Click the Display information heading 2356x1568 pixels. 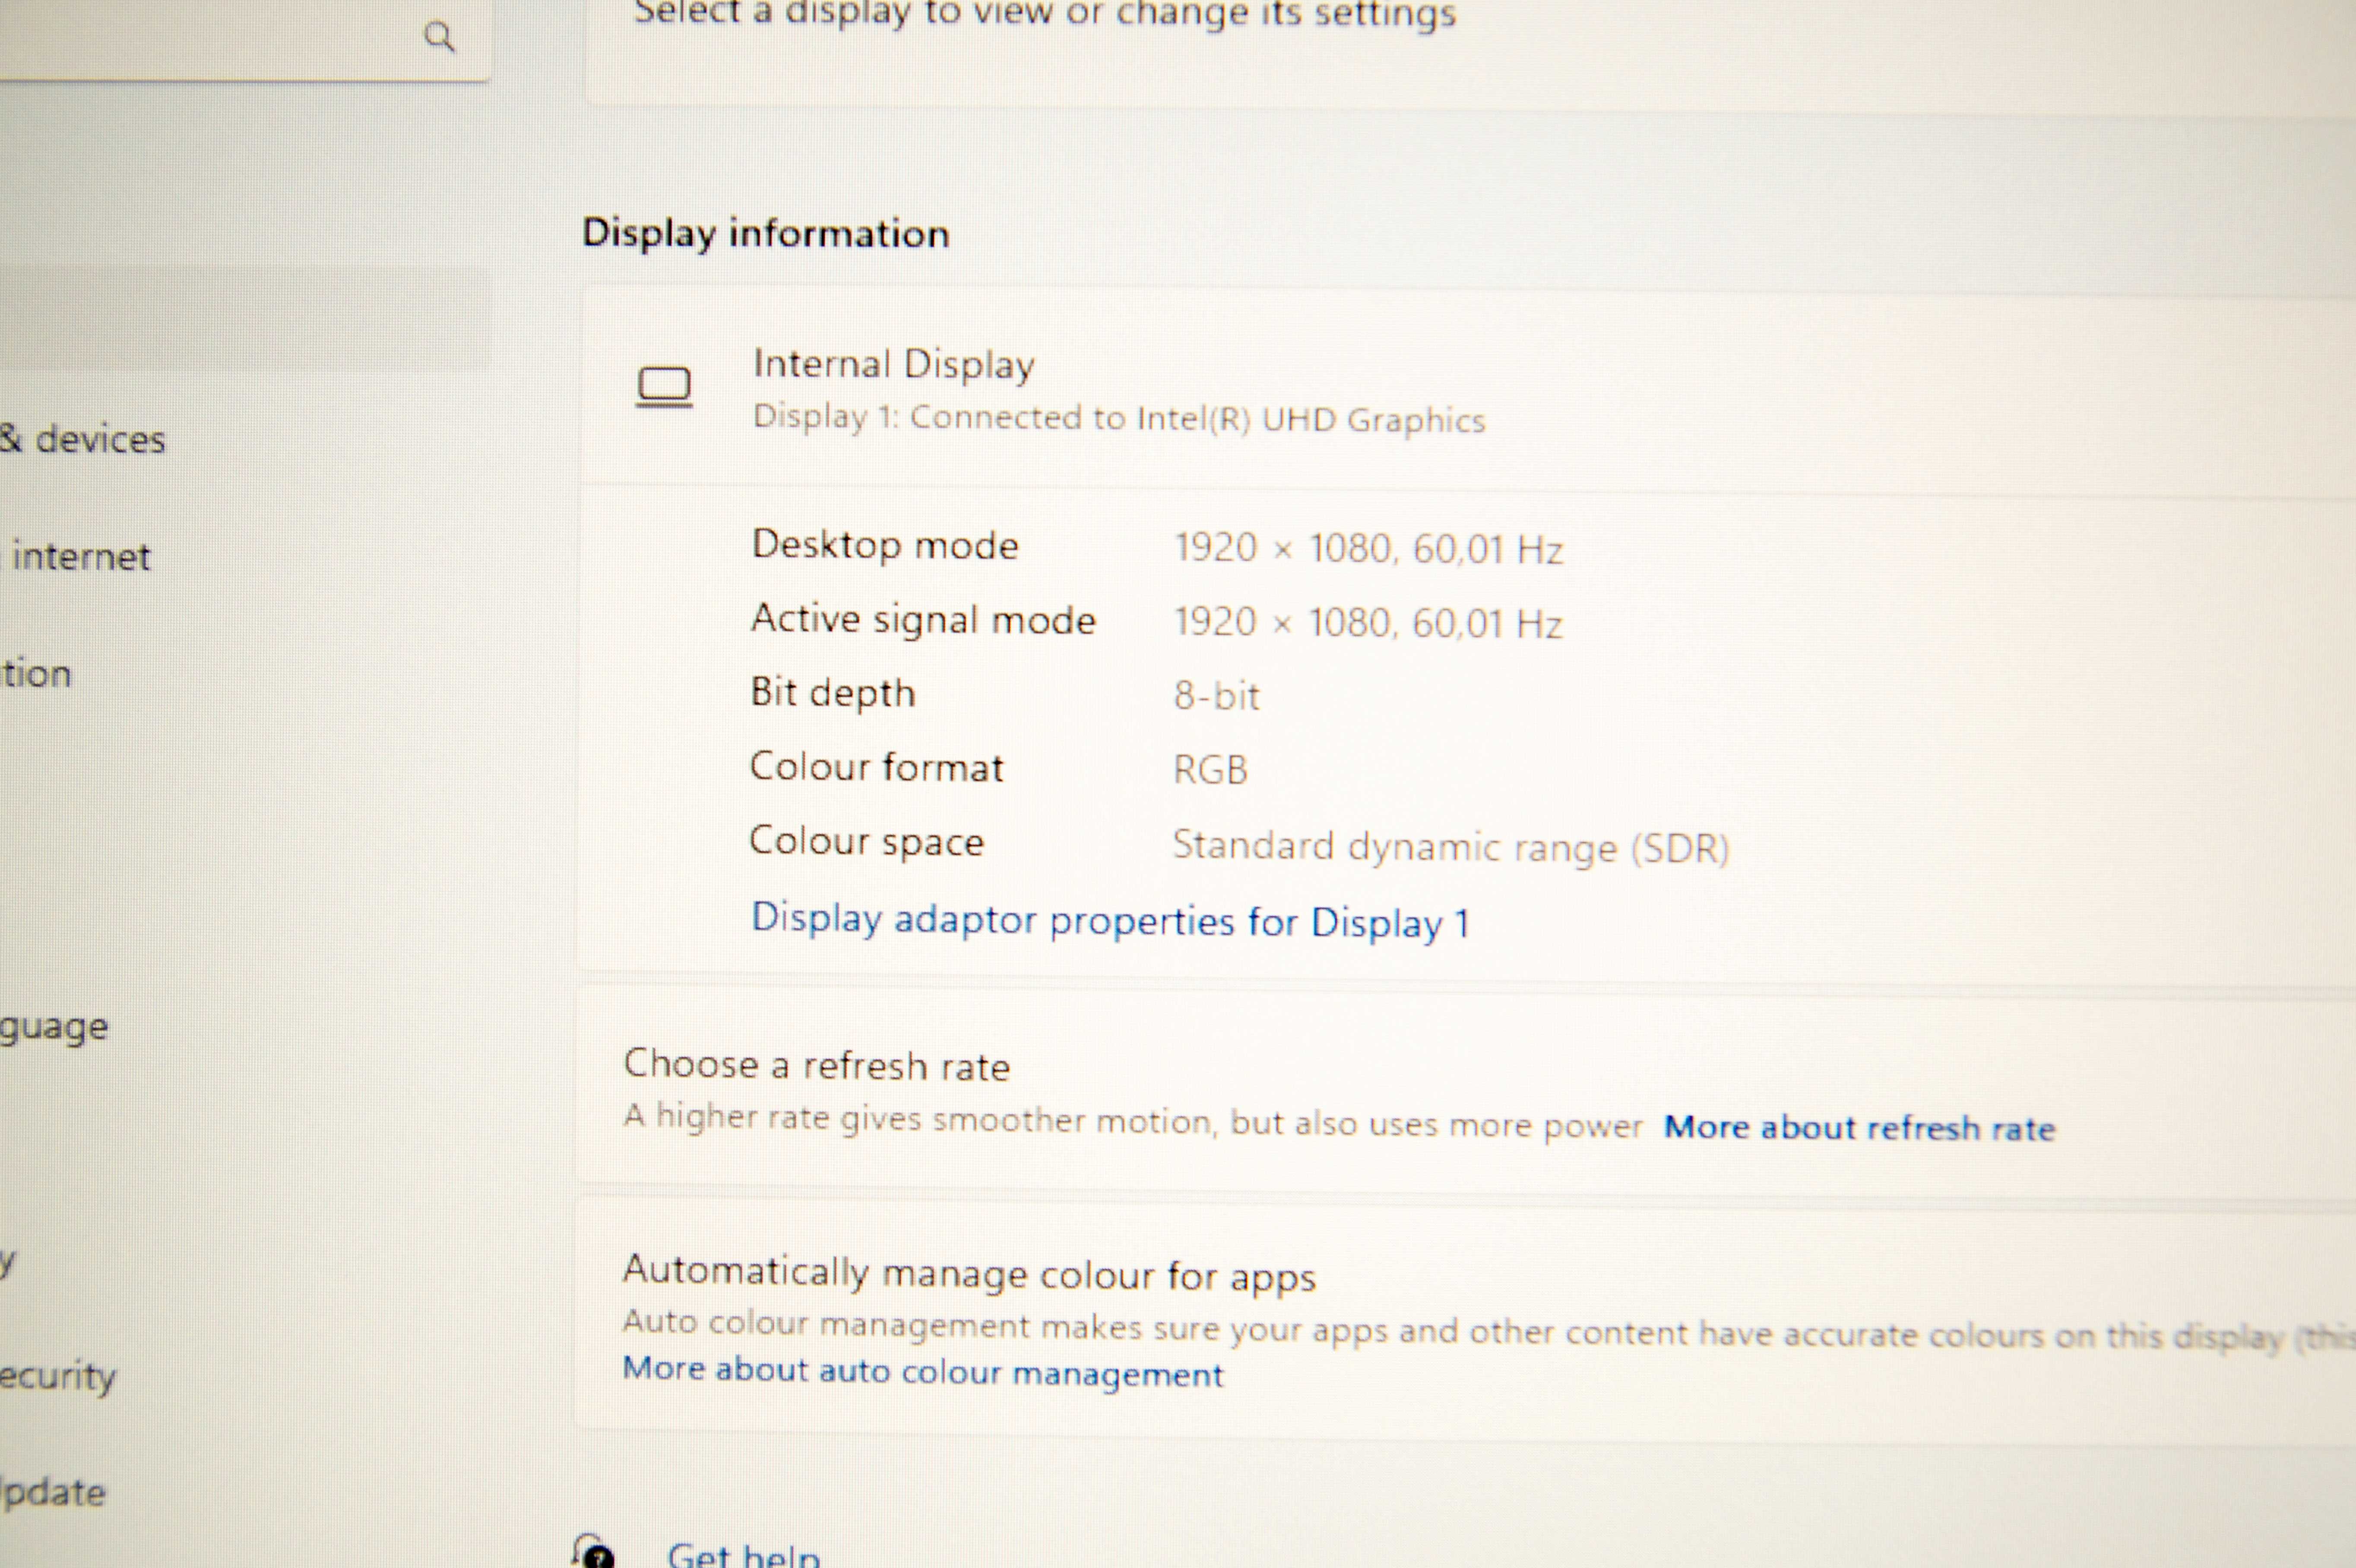click(766, 234)
